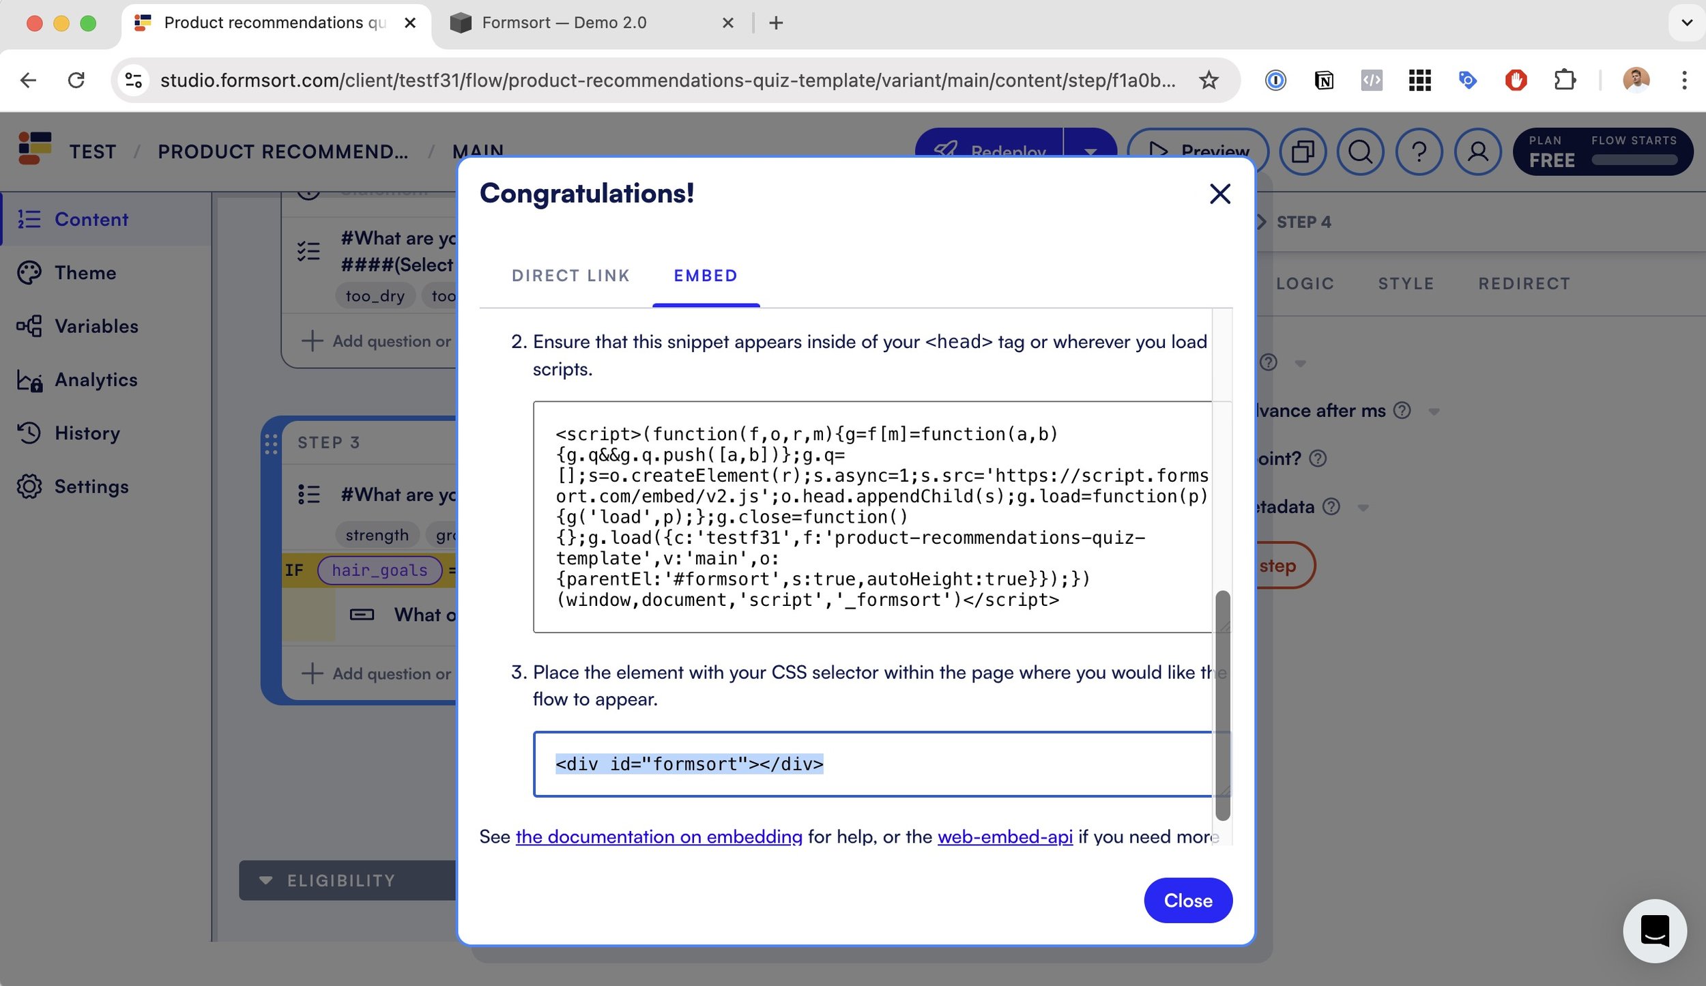The height and width of the screenshot is (986, 1706).
Task: Reload the page
Action: [76, 80]
